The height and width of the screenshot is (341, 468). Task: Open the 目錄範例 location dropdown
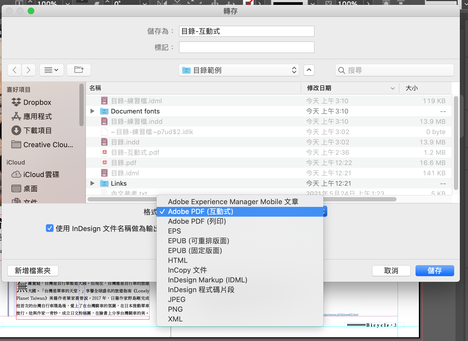click(x=239, y=70)
